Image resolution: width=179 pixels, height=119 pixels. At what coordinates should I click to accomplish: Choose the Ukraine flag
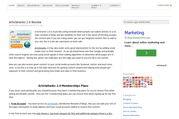click(133, 84)
